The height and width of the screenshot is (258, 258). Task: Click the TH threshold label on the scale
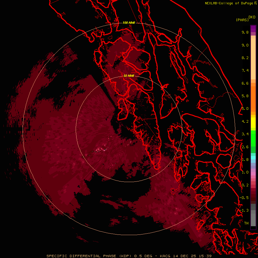246,223
